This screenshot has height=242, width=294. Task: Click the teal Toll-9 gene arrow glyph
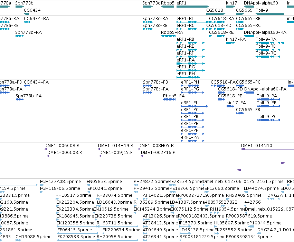click(270, 14)
